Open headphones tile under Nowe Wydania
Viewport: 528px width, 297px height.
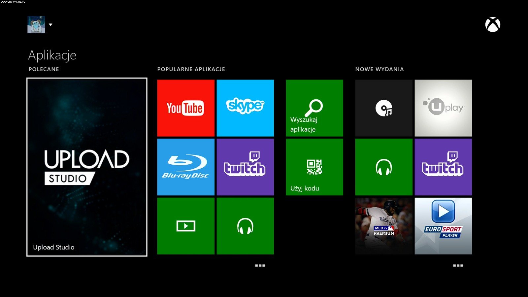click(x=384, y=167)
